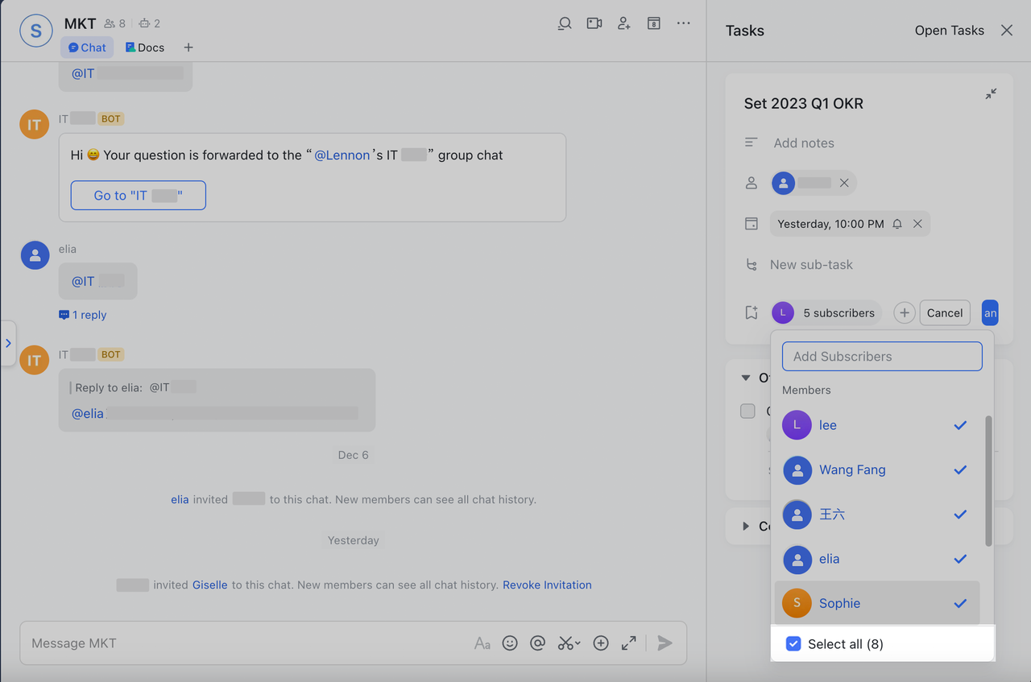Open the scissors screenshot dropdown

[569, 643]
